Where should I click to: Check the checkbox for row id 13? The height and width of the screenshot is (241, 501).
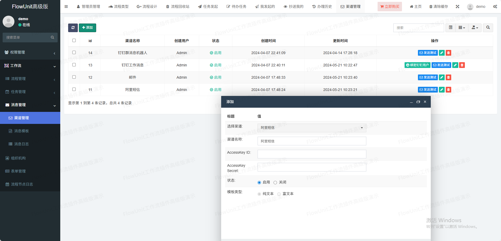(74, 65)
